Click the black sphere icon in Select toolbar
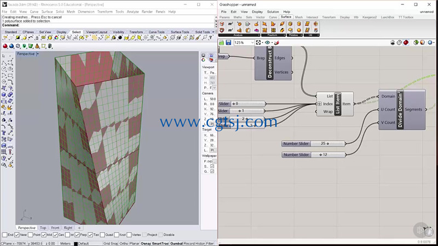The image size is (438, 246). [x=120, y=38]
